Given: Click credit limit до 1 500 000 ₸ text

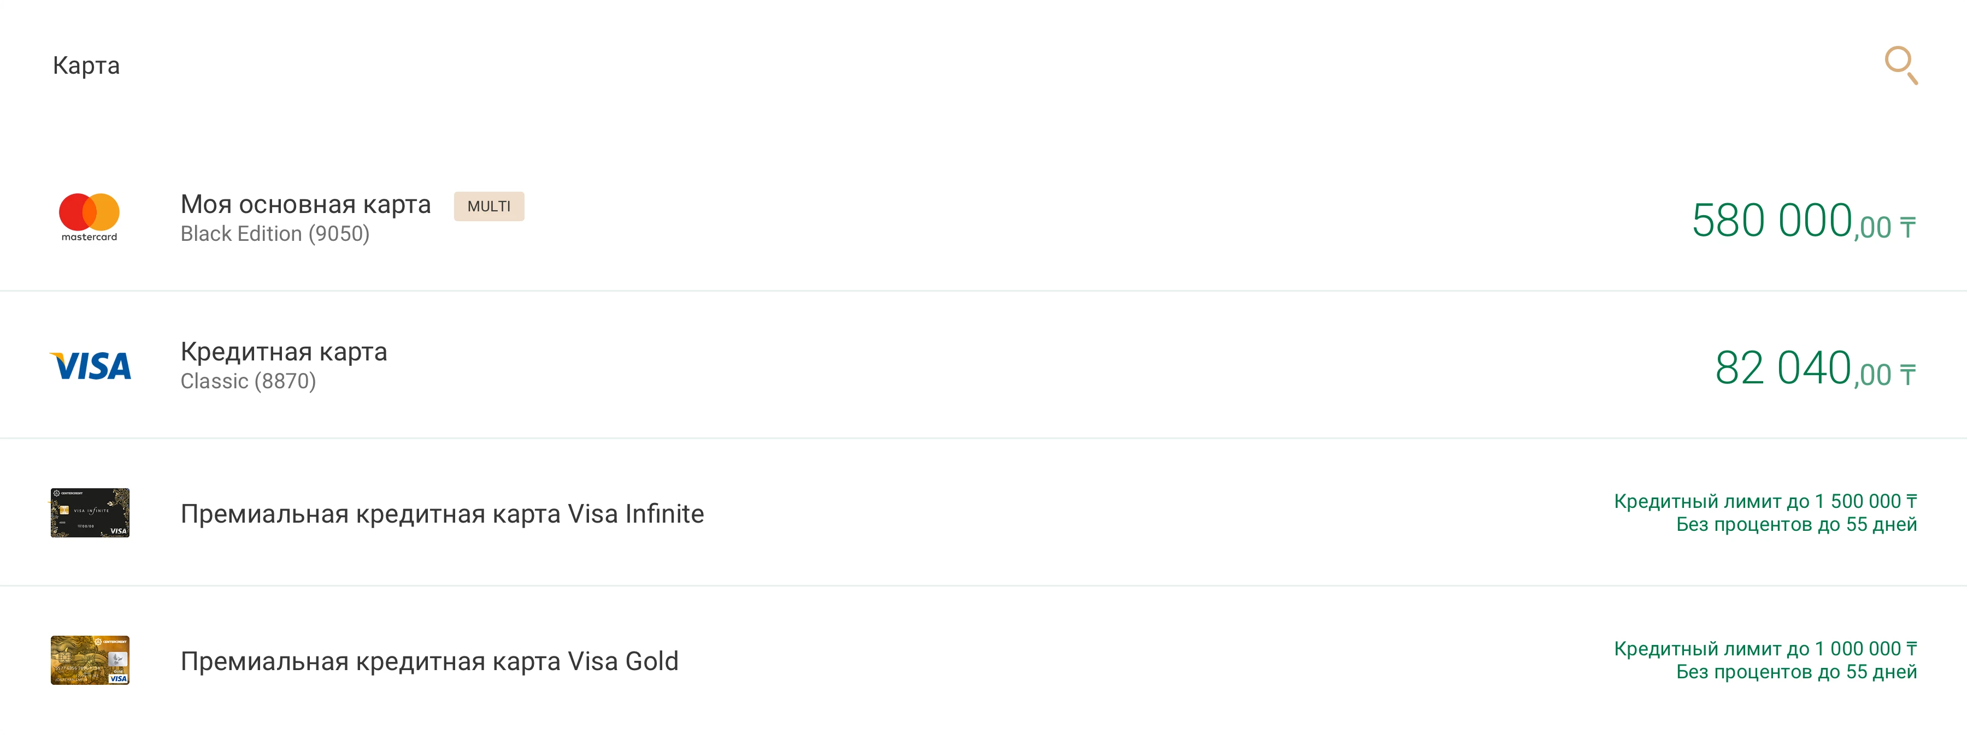Looking at the screenshot, I should click(1765, 501).
